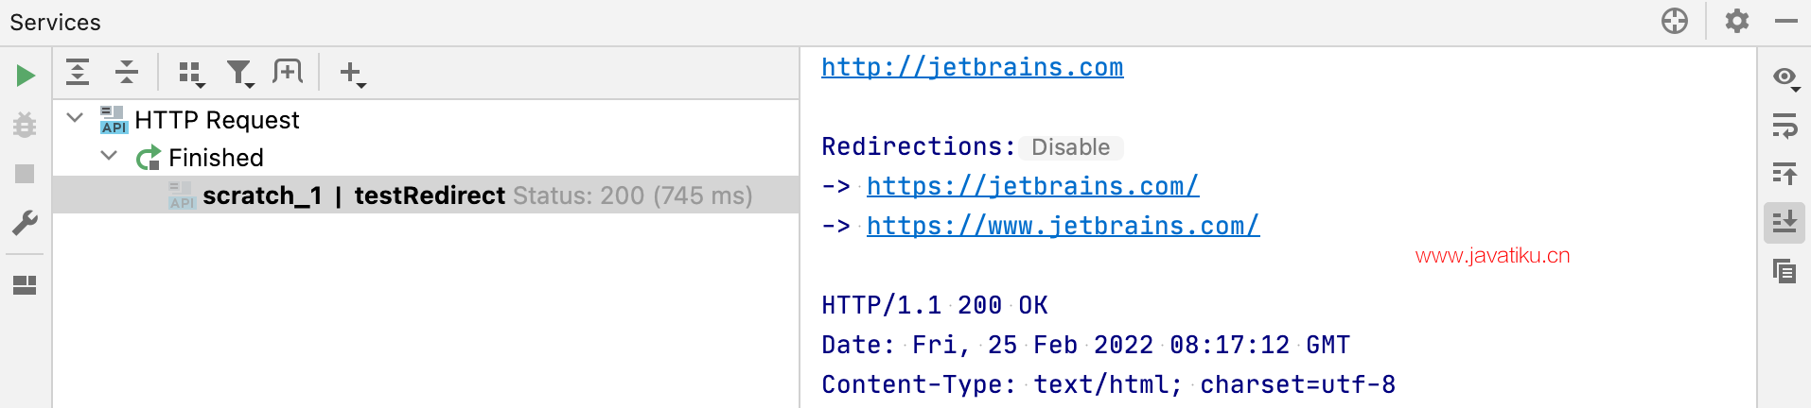This screenshot has height=408, width=1811.
Task: Click the Copy Response Body icon
Action: (x=1785, y=272)
